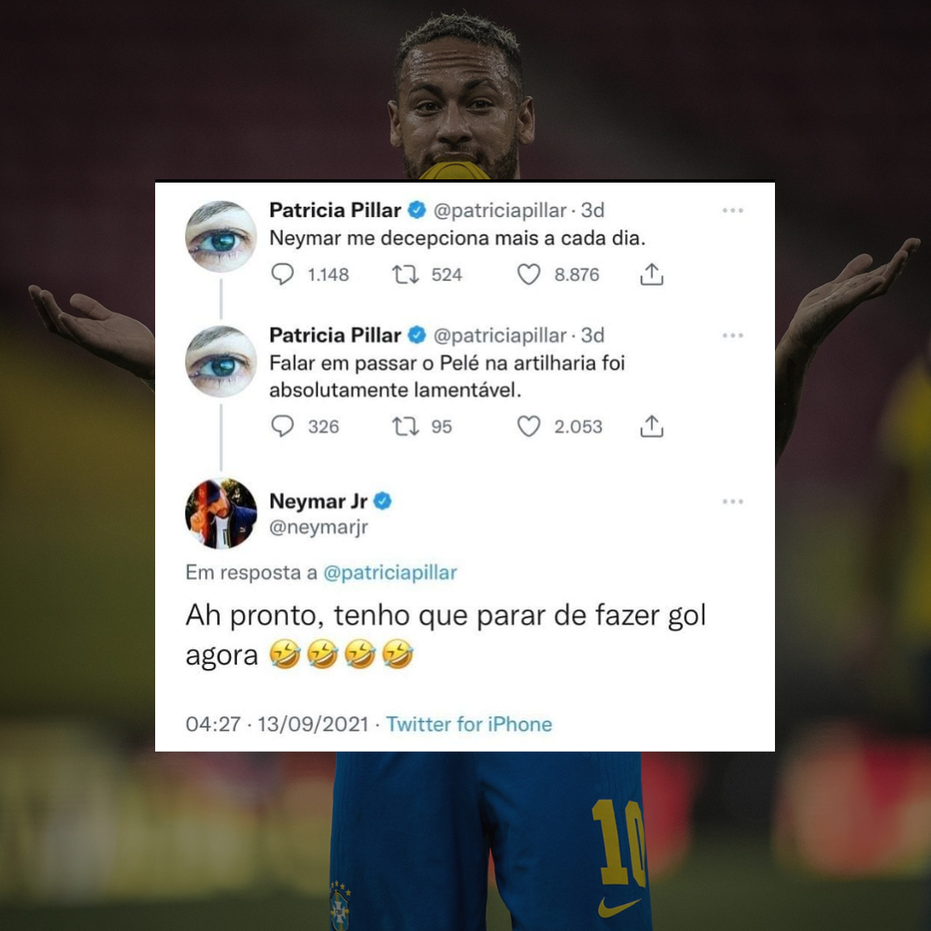Like the tweet with 2.053 likes
931x931 pixels.
pyautogui.click(x=528, y=427)
